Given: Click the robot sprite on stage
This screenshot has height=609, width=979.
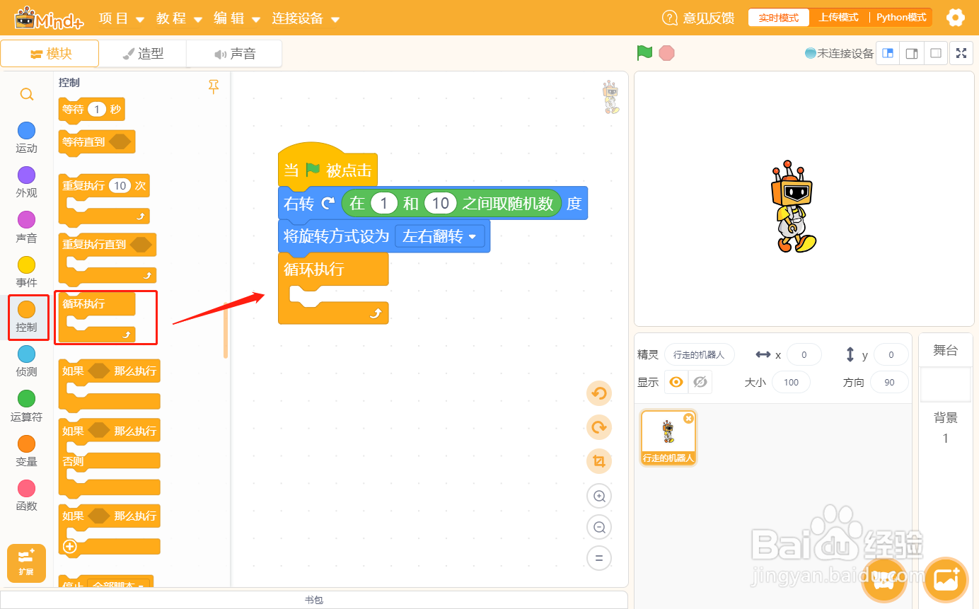Looking at the screenshot, I should pyautogui.click(x=792, y=207).
